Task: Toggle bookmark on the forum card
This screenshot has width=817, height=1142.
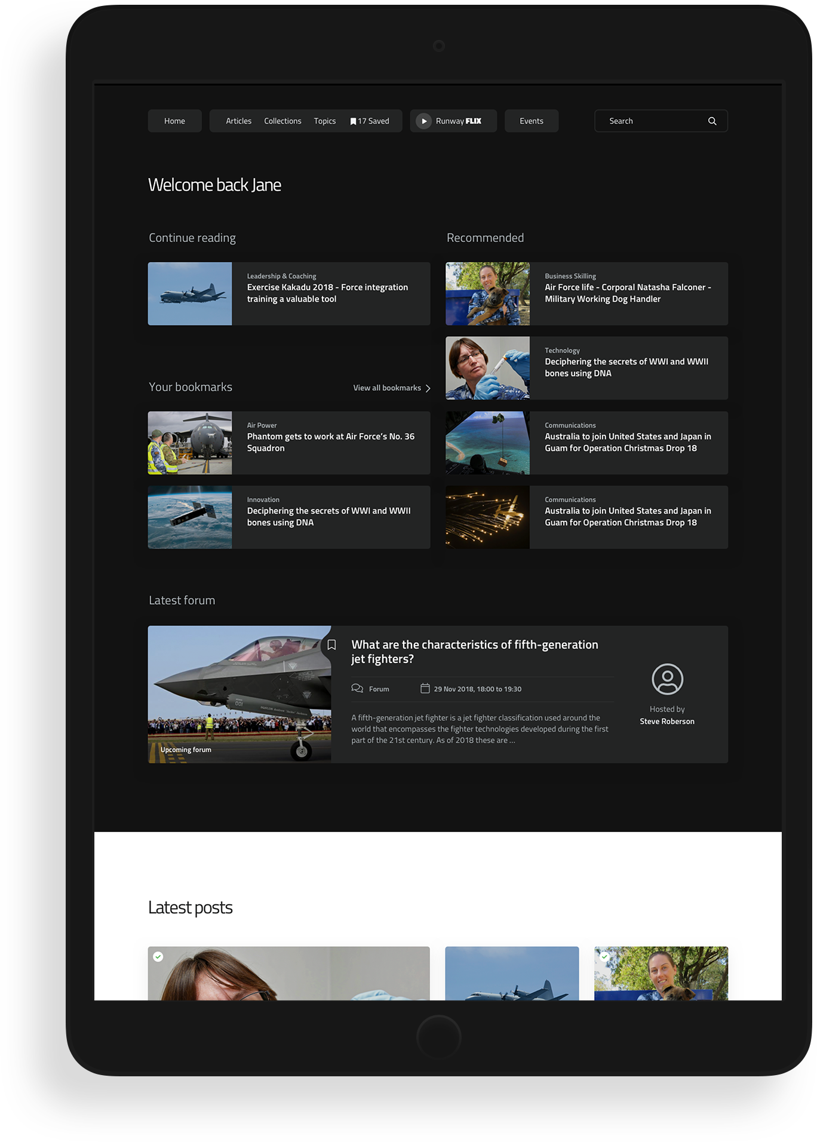Action: click(x=331, y=645)
